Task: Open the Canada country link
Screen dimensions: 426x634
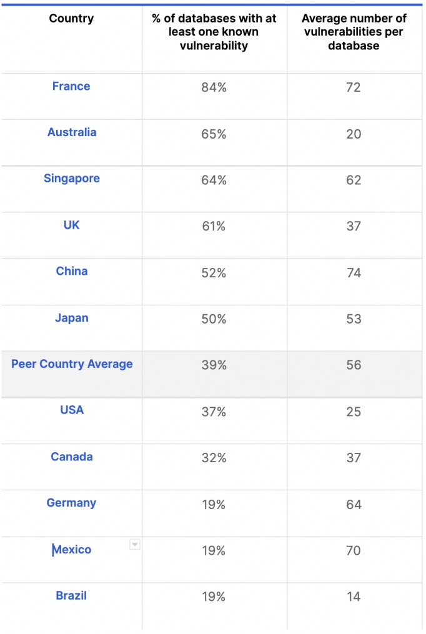Action: [x=72, y=457]
